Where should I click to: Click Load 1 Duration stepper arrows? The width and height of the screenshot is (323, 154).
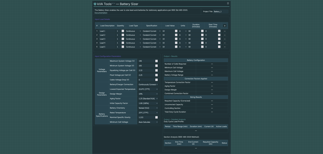(202, 31)
